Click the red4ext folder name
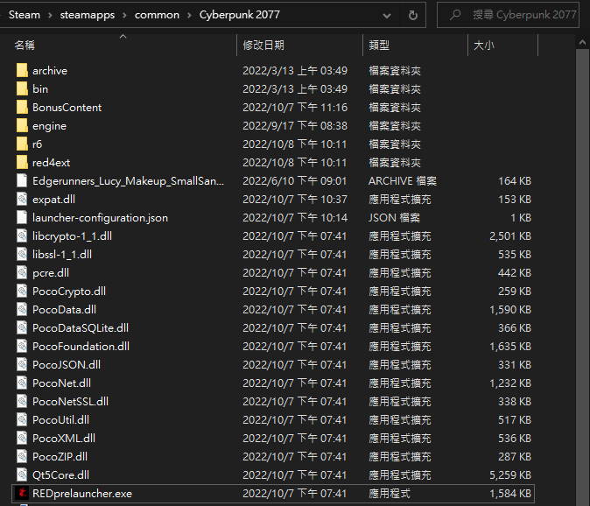590x506 pixels. pos(51,163)
